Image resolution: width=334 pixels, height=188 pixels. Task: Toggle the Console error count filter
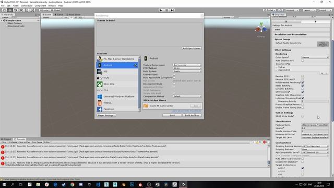click(x=266, y=142)
